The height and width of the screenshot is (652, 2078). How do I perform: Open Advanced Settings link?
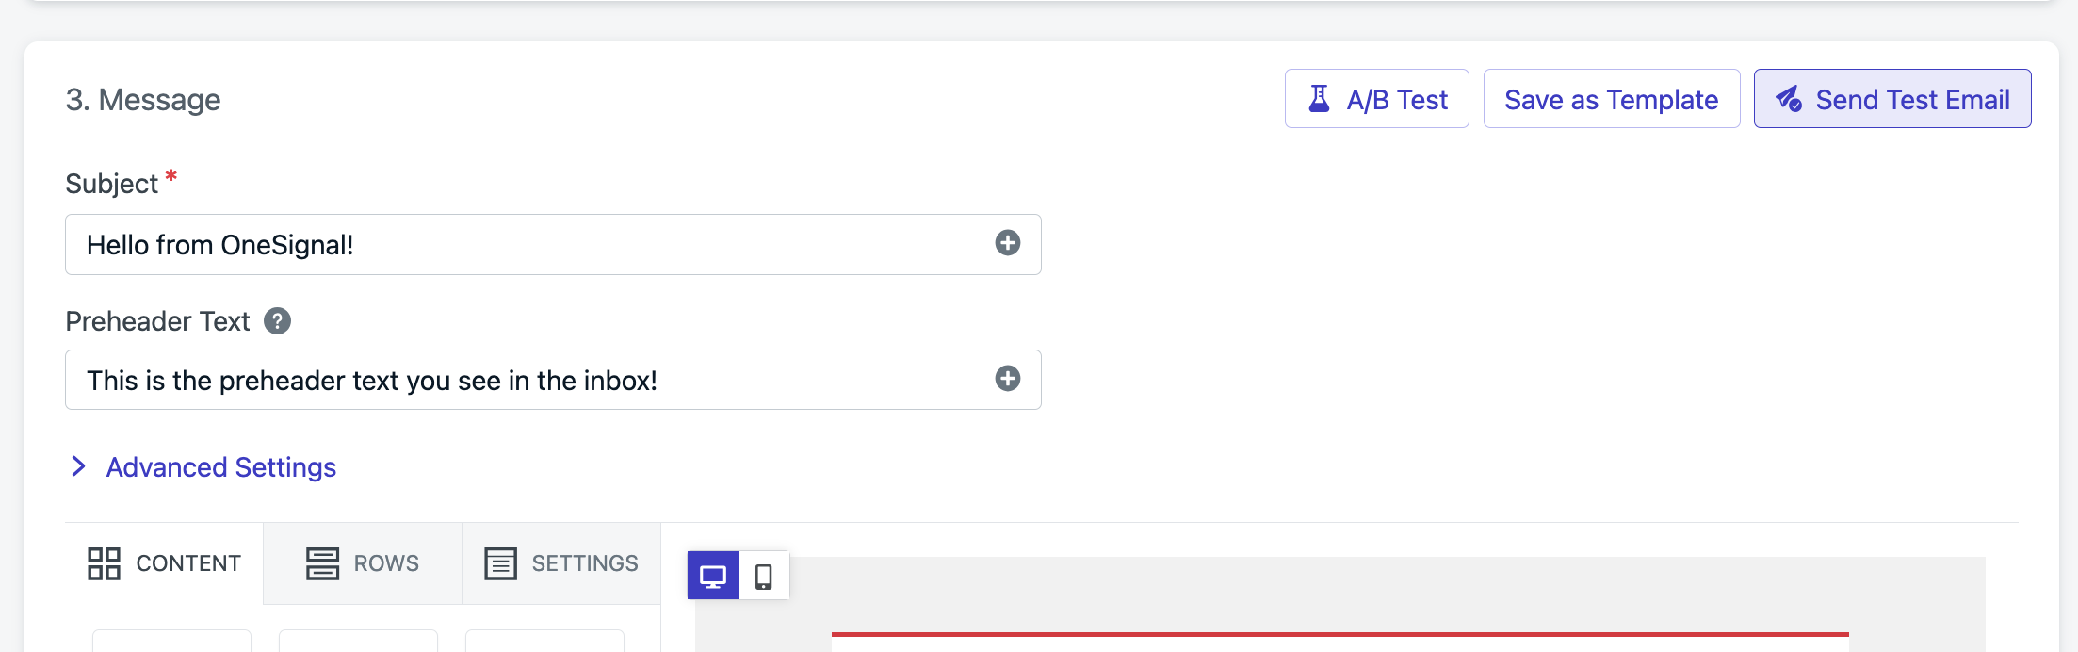(x=221, y=467)
